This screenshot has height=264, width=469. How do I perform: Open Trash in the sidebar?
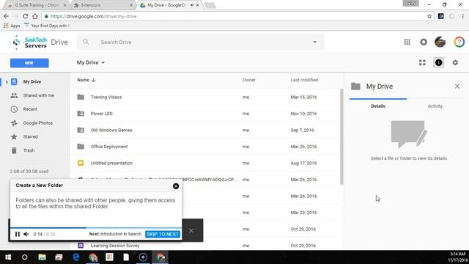click(29, 150)
